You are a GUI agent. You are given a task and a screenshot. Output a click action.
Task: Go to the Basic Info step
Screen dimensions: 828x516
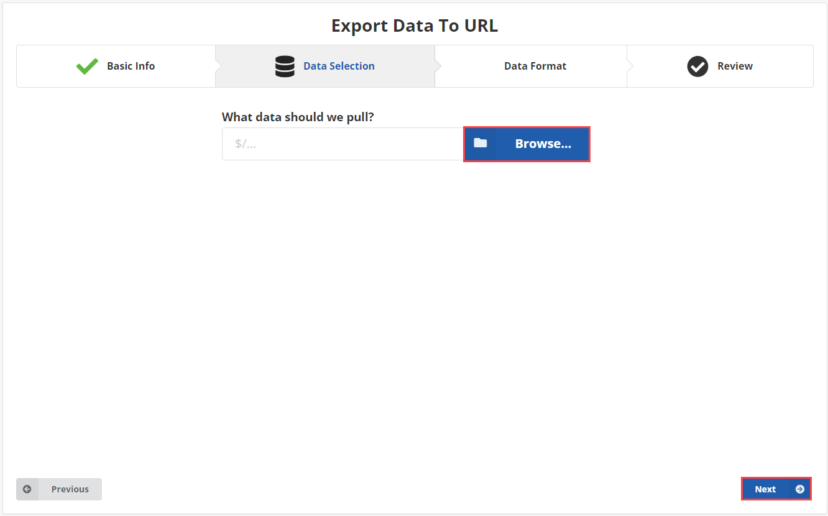pyautogui.click(x=131, y=66)
